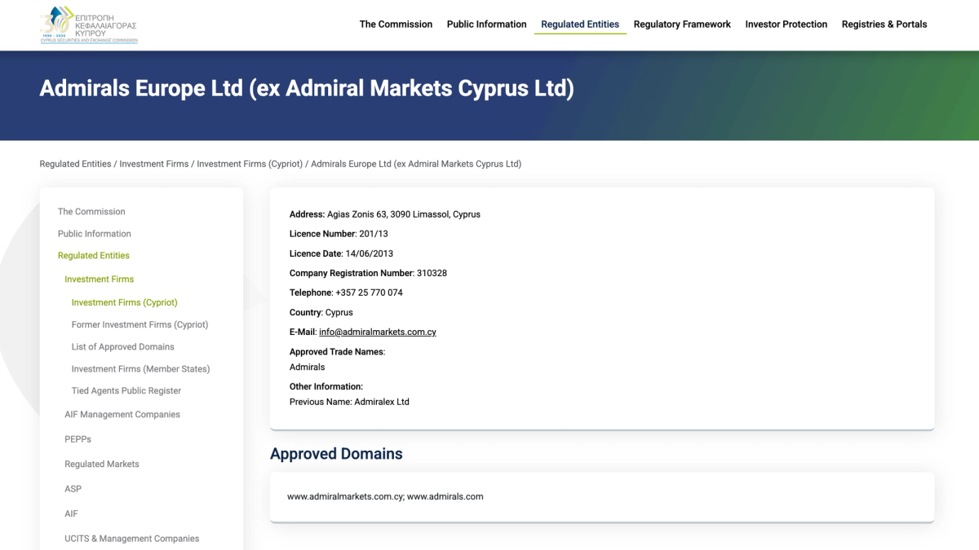
Task: Open the Investor Protection top menu
Action: click(x=786, y=24)
